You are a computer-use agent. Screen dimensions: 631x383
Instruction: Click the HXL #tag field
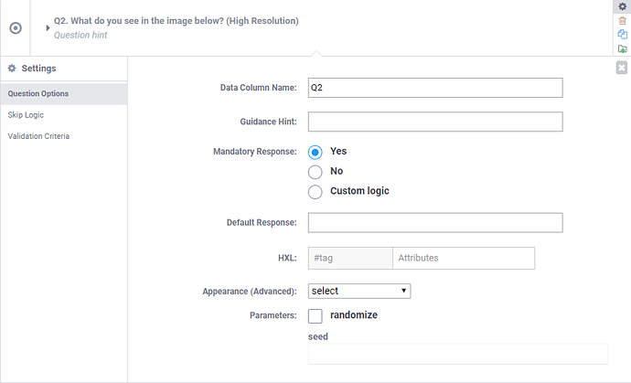350,259
